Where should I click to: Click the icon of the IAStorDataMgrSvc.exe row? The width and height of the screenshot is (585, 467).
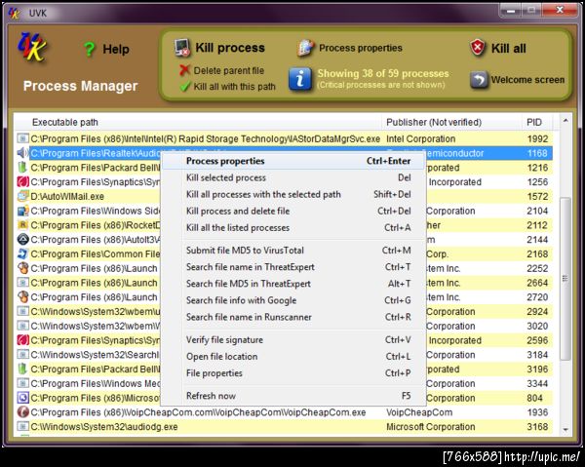point(22,138)
